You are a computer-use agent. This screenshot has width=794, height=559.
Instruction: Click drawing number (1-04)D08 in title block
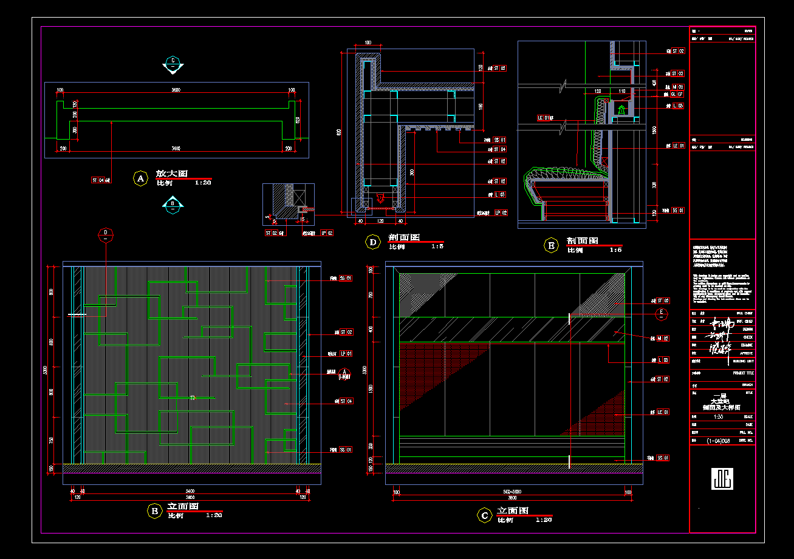[718, 440]
